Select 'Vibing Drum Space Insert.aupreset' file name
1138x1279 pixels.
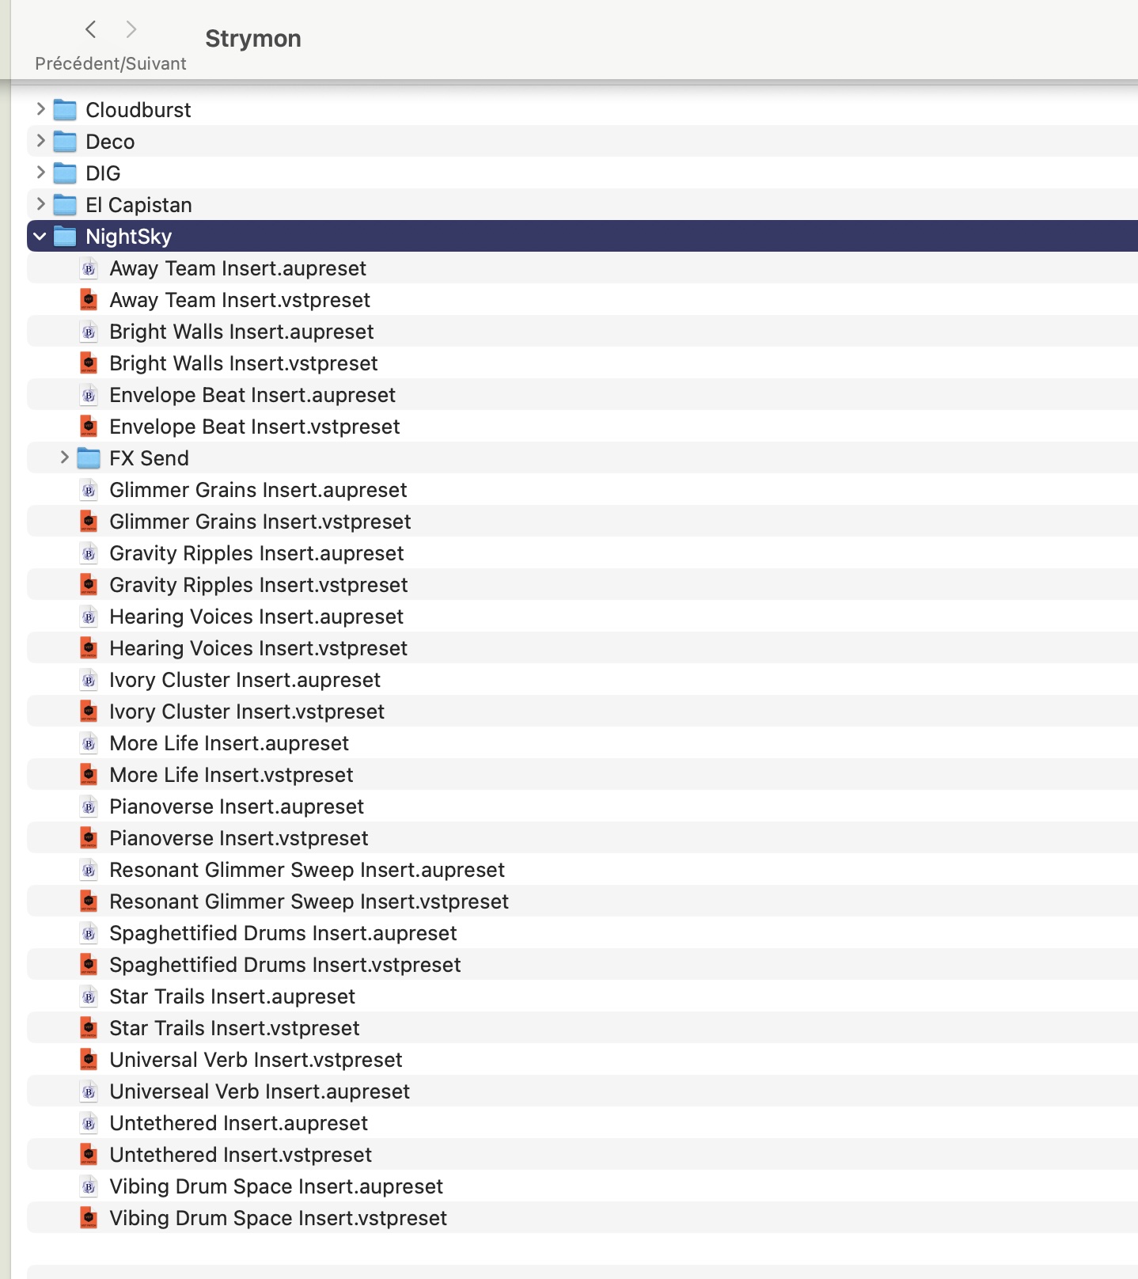[x=276, y=1186]
